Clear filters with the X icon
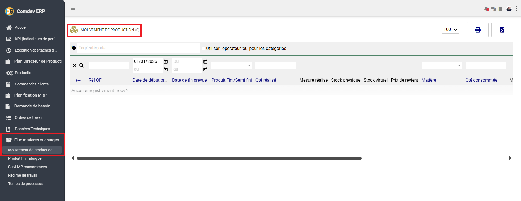 pos(74,65)
